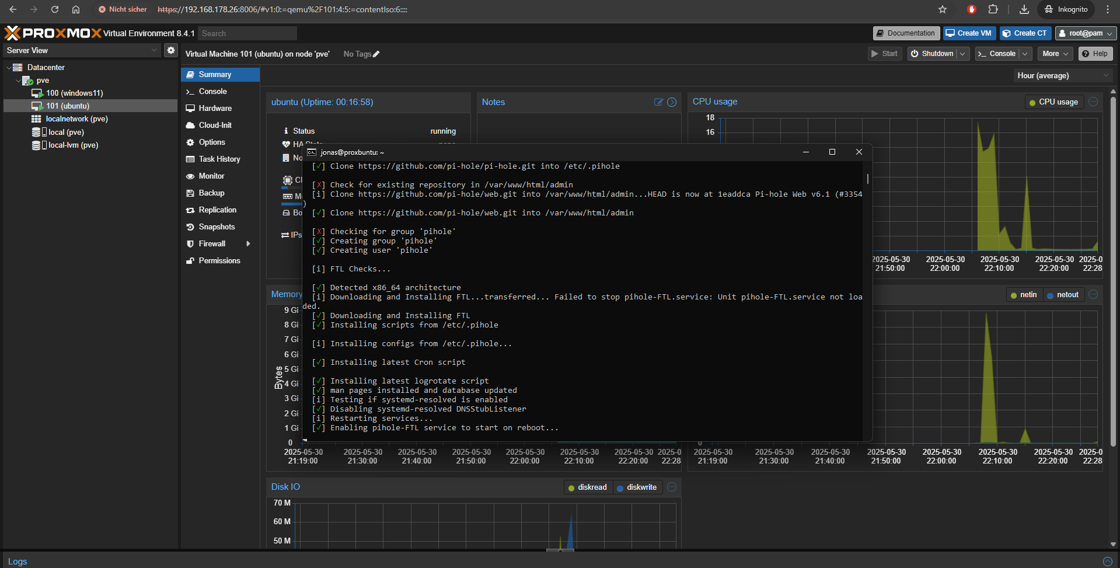Open the Hour (average) timeframe dropdown
The width and height of the screenshot is (1120, 568).
click(x=1062, y=75)
